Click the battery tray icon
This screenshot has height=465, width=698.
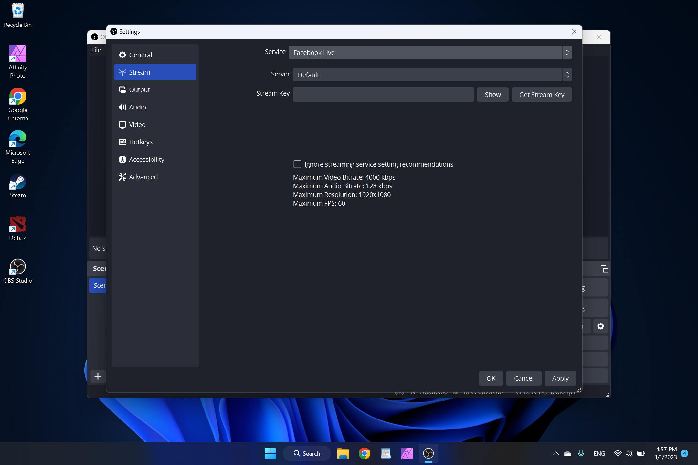[641, 453]
